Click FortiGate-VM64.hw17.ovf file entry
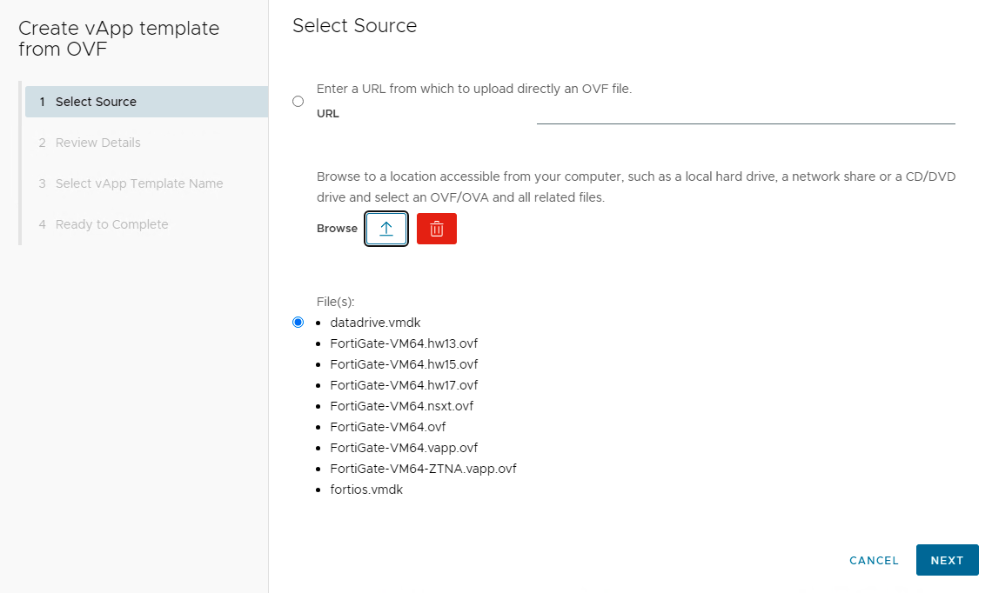Screen dimensions: 992x593 tap(404, 385)
